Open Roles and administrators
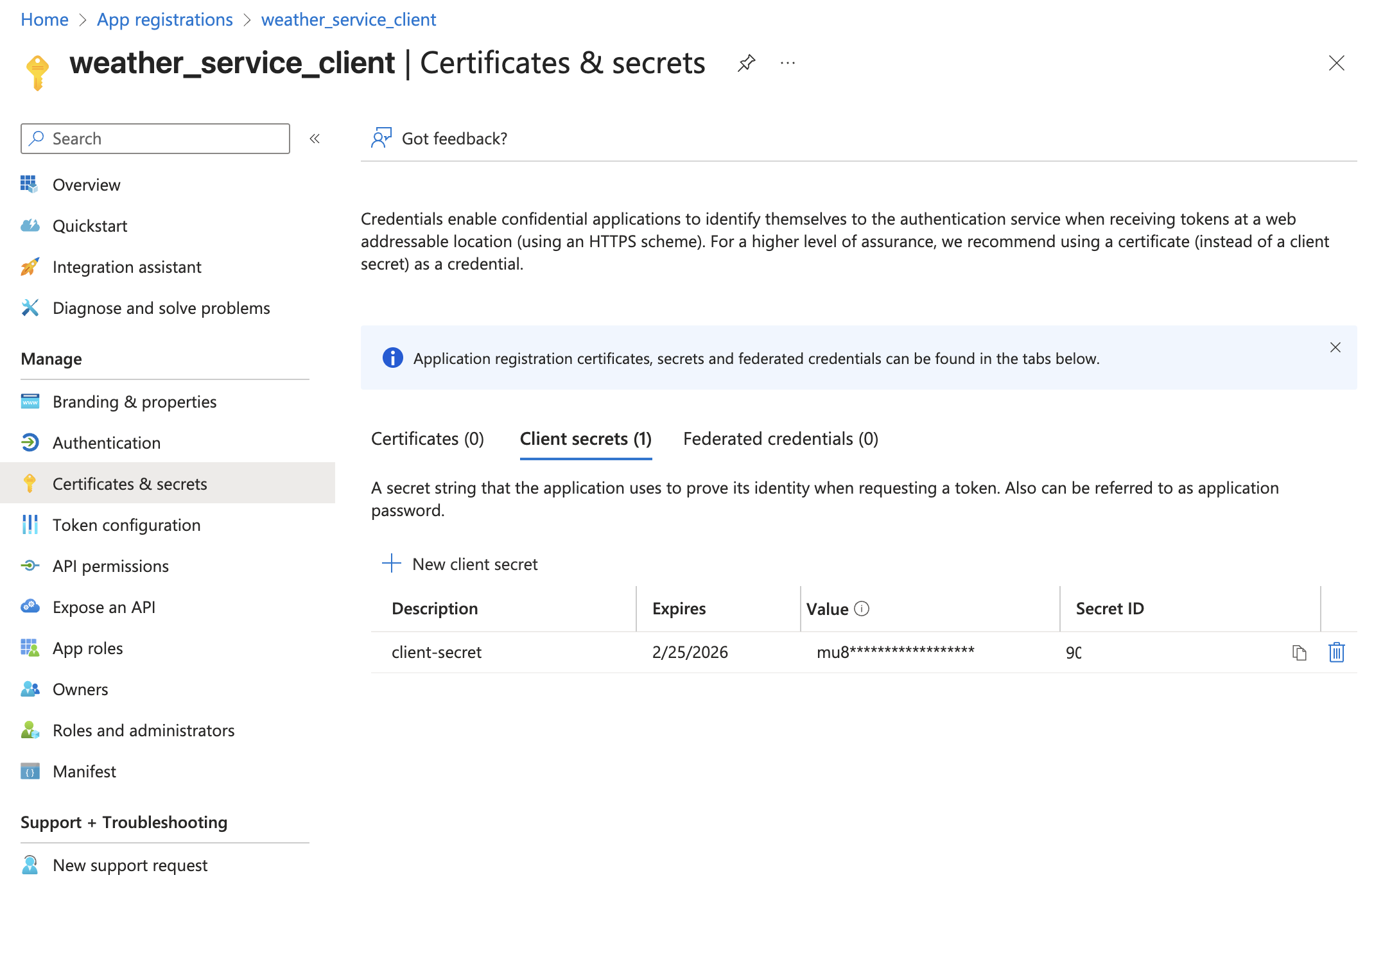 144,730
